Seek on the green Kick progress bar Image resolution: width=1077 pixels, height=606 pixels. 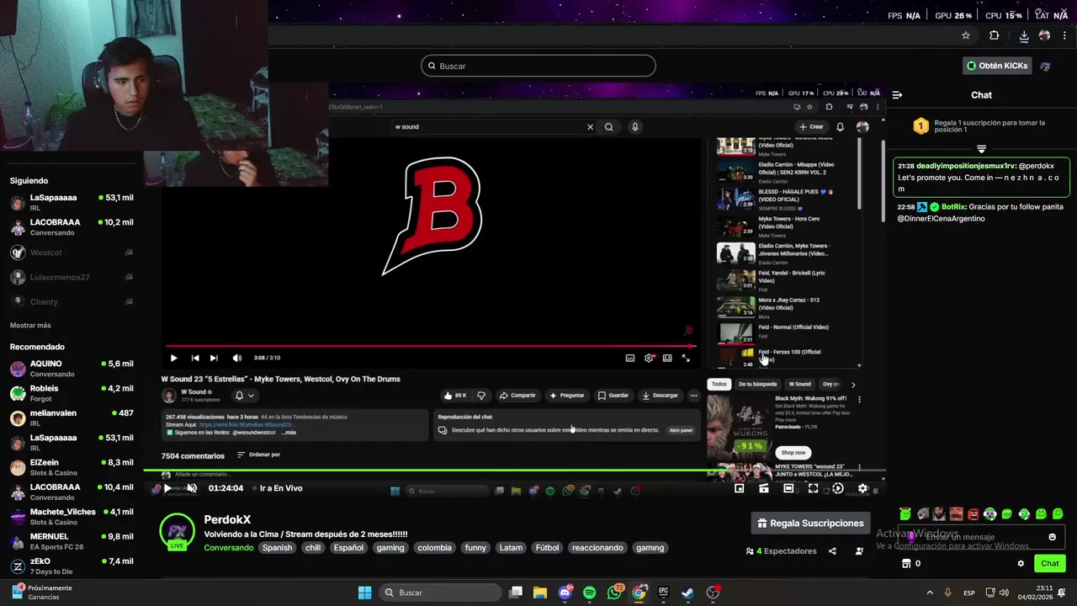point(514,470)
